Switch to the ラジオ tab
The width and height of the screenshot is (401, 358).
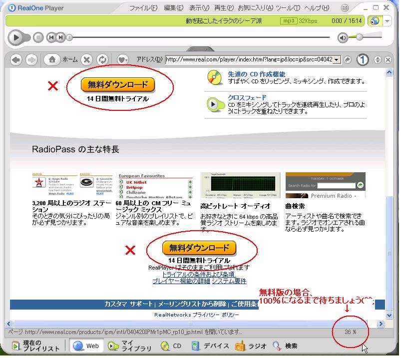[x=251, y=346]
